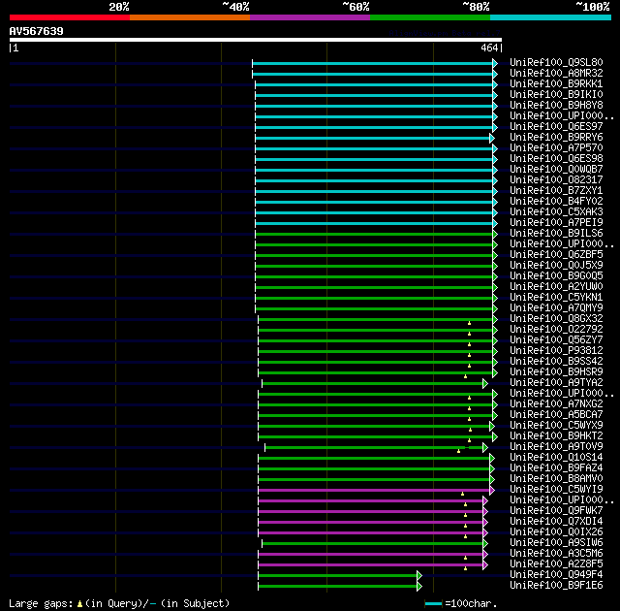Click the red ~20% legend segment
The height and width of the screenshot is (611, 620).
click(70, 17)
